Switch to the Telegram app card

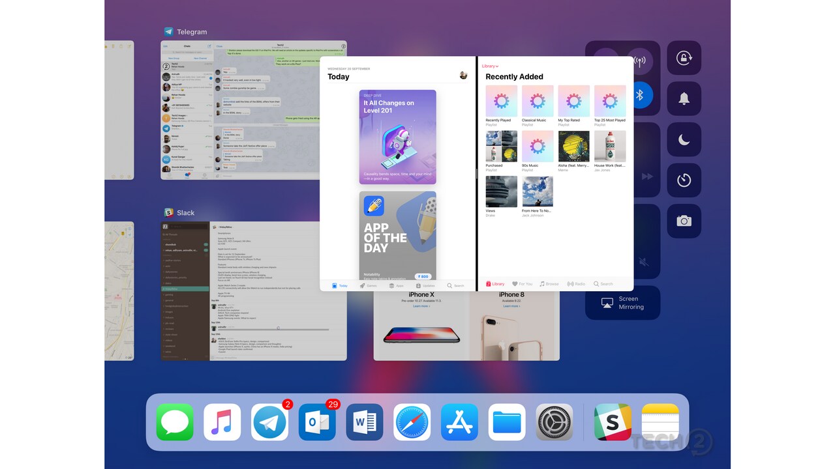[254, 110]
